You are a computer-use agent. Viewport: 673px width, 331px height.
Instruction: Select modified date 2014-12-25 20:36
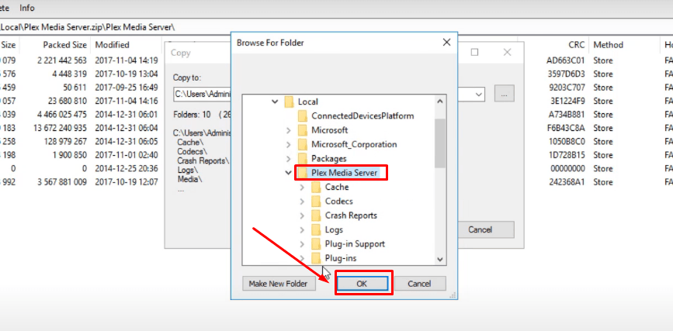click(127, 168)
